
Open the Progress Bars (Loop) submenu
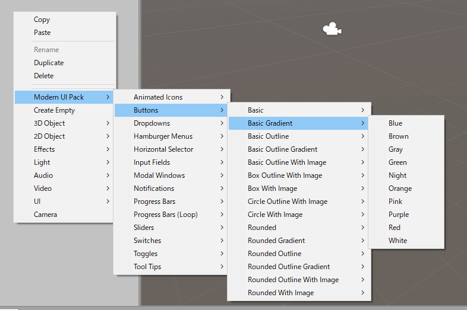pyautogui.click(x=172, y=215)
